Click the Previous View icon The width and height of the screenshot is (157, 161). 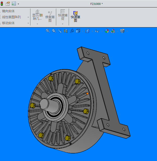point(60,31)
